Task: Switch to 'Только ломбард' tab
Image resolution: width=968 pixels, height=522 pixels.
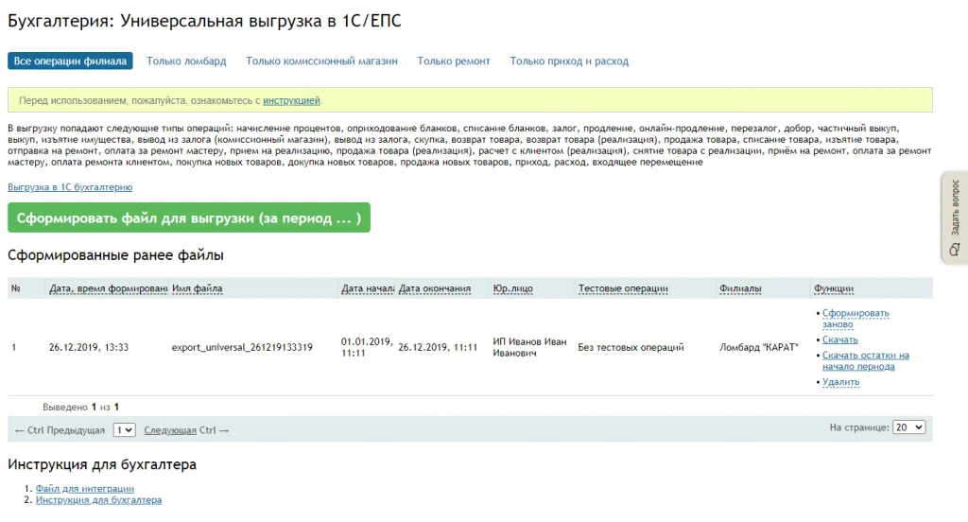Action: 186,61
